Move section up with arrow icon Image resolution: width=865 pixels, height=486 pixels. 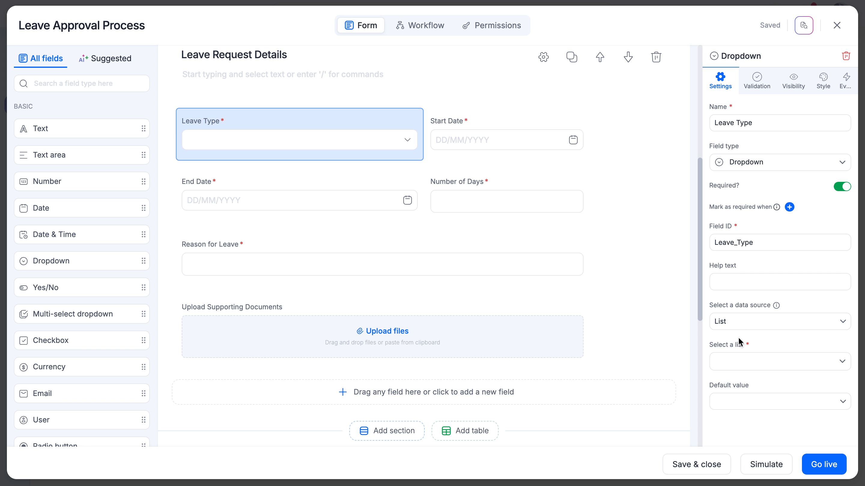600,57
